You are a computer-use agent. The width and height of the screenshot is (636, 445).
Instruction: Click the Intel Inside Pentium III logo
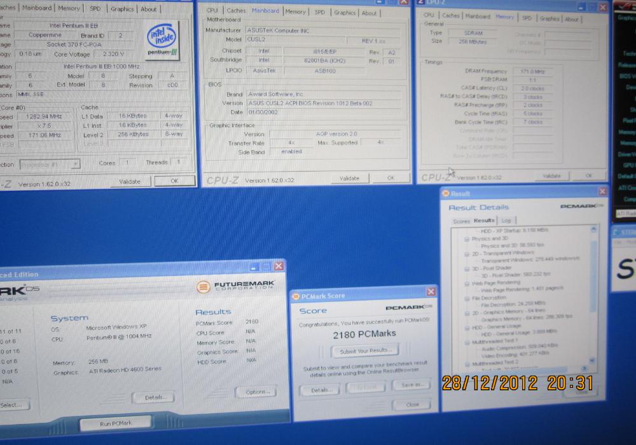tap(162, 41)
